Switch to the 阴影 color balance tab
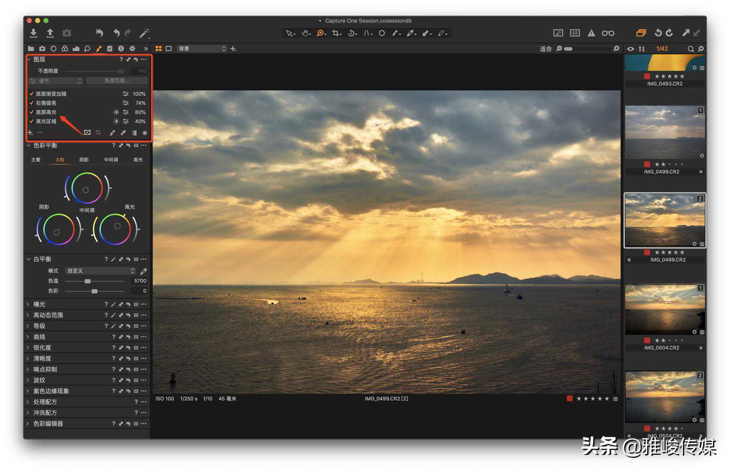The height and width of the screenshot is (470, 730). (x=84, y=160)
